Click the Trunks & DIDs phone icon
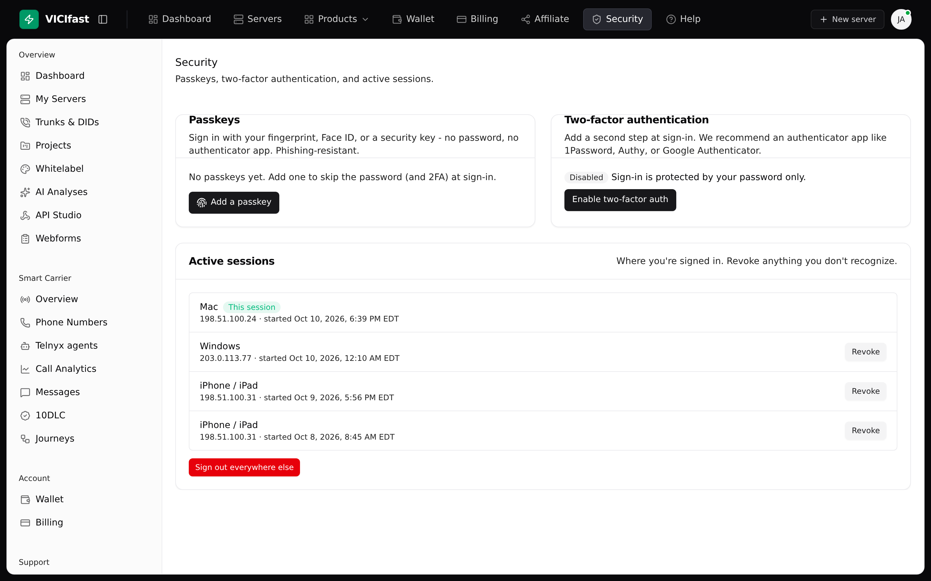This screenshot has width=931, height=581. pyautogui.click(x=25, y=122)
